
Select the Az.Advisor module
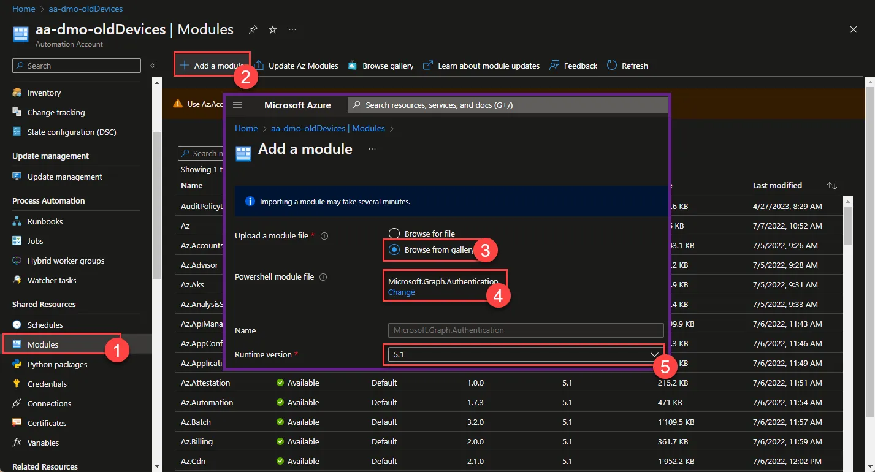pos(199,265)
